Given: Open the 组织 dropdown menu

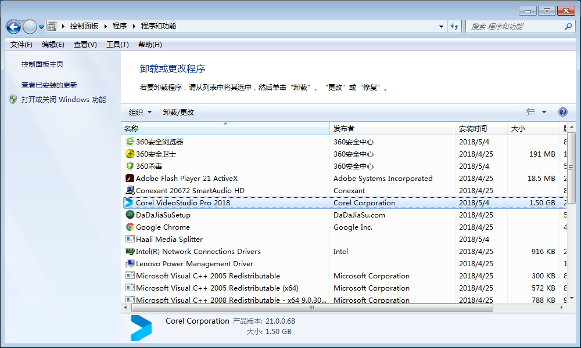Looking at the screenshot, I should pyautogui.click(x=140, y=112).
